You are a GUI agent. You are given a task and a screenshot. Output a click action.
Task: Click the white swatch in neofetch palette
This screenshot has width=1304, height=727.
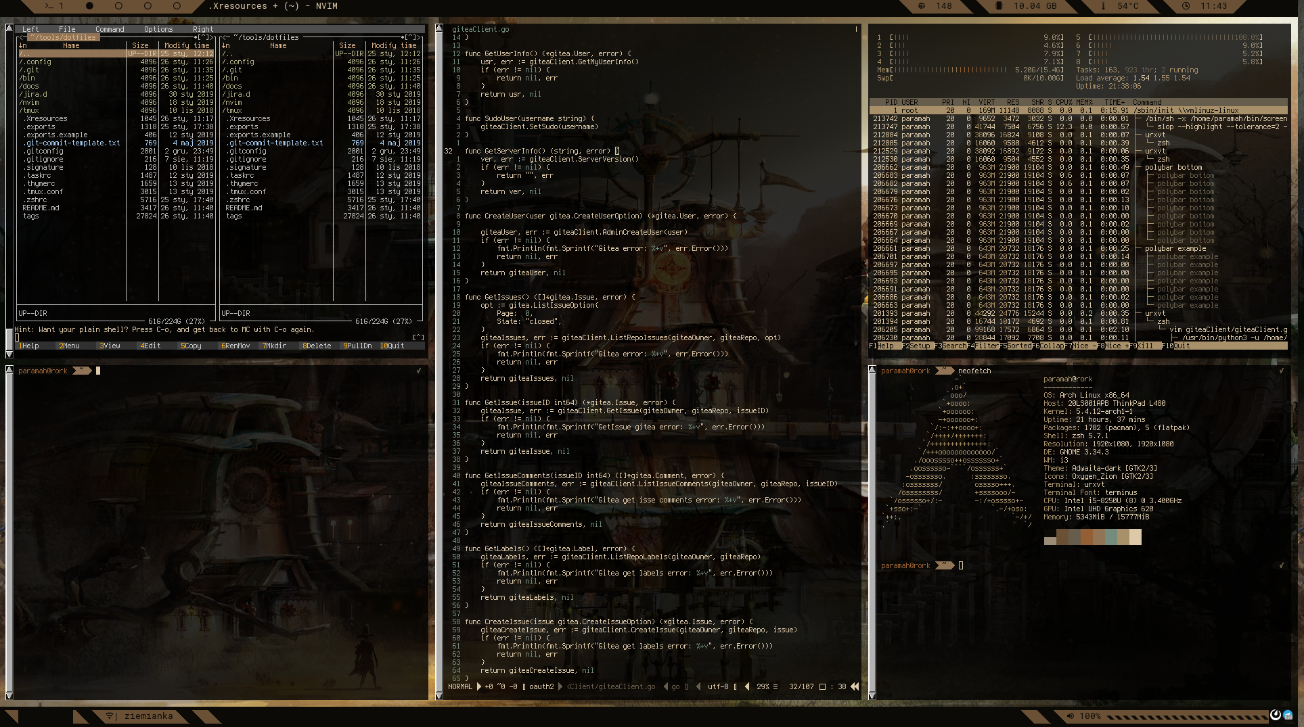(1136, 537)
